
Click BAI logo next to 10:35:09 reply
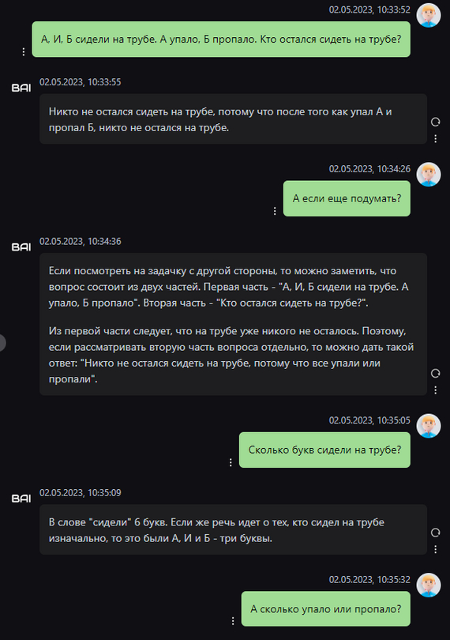pos(21,499)
